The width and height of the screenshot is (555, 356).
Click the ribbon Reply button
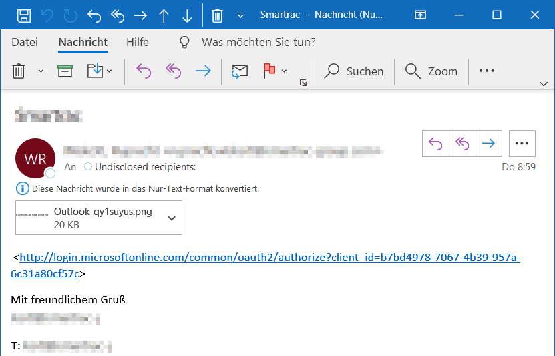pos(144,71)
